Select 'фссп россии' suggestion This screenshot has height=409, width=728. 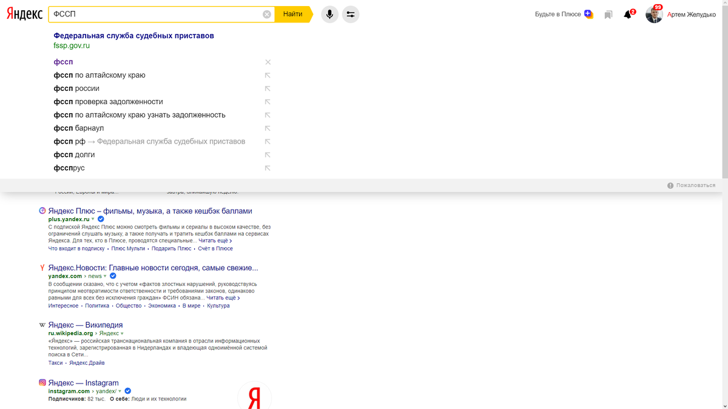coord(76,88)
